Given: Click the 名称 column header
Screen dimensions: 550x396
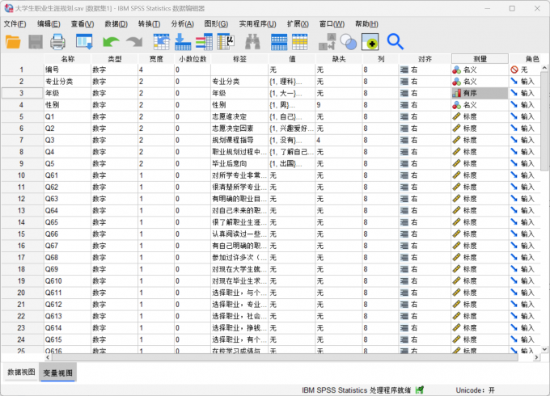Looking at the screenshot, I should coord(68,59).
